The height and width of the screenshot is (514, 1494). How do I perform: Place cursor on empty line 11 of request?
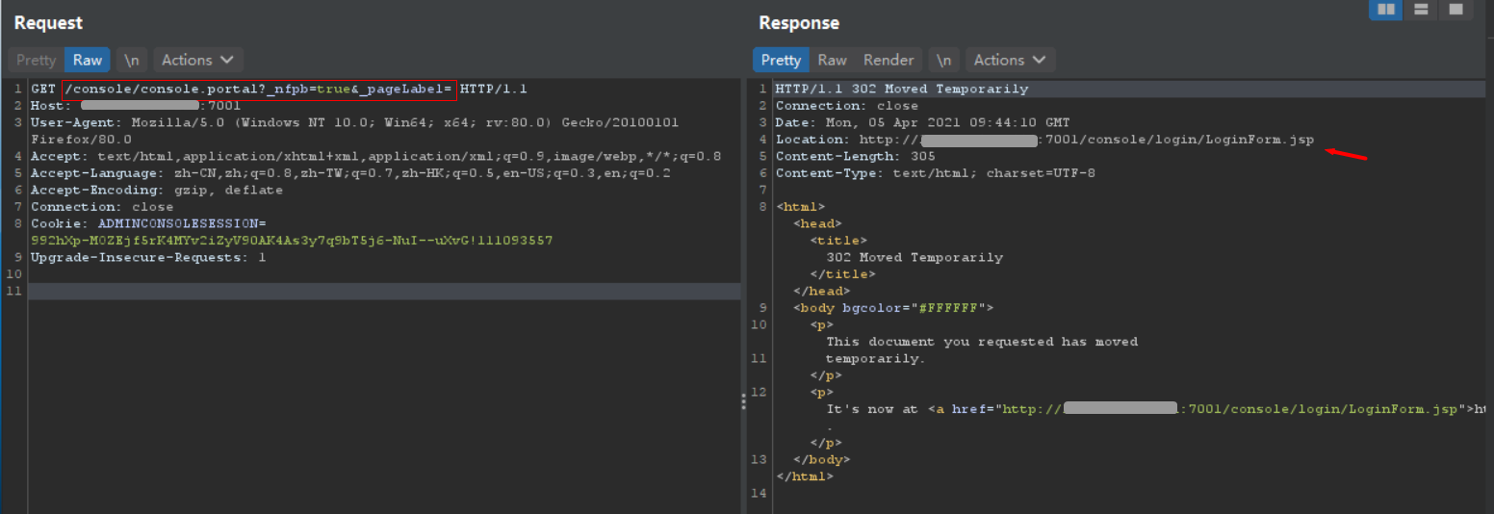pyautogui.click(x=385, y=291)
